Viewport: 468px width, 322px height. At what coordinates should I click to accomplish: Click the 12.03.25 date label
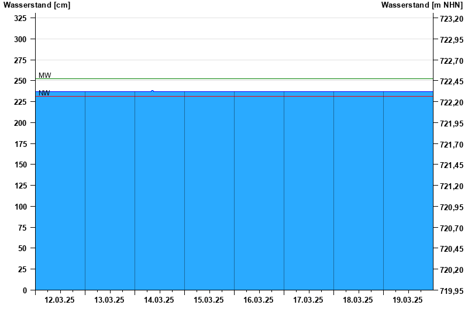coord(60,300)
